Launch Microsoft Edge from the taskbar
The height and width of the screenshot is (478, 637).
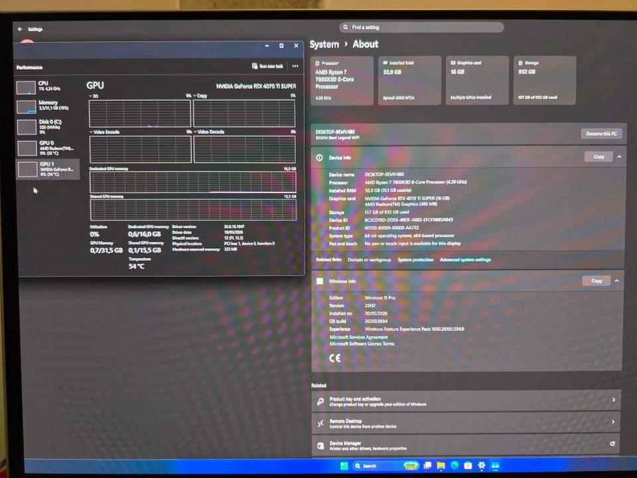tap(454, 466)
